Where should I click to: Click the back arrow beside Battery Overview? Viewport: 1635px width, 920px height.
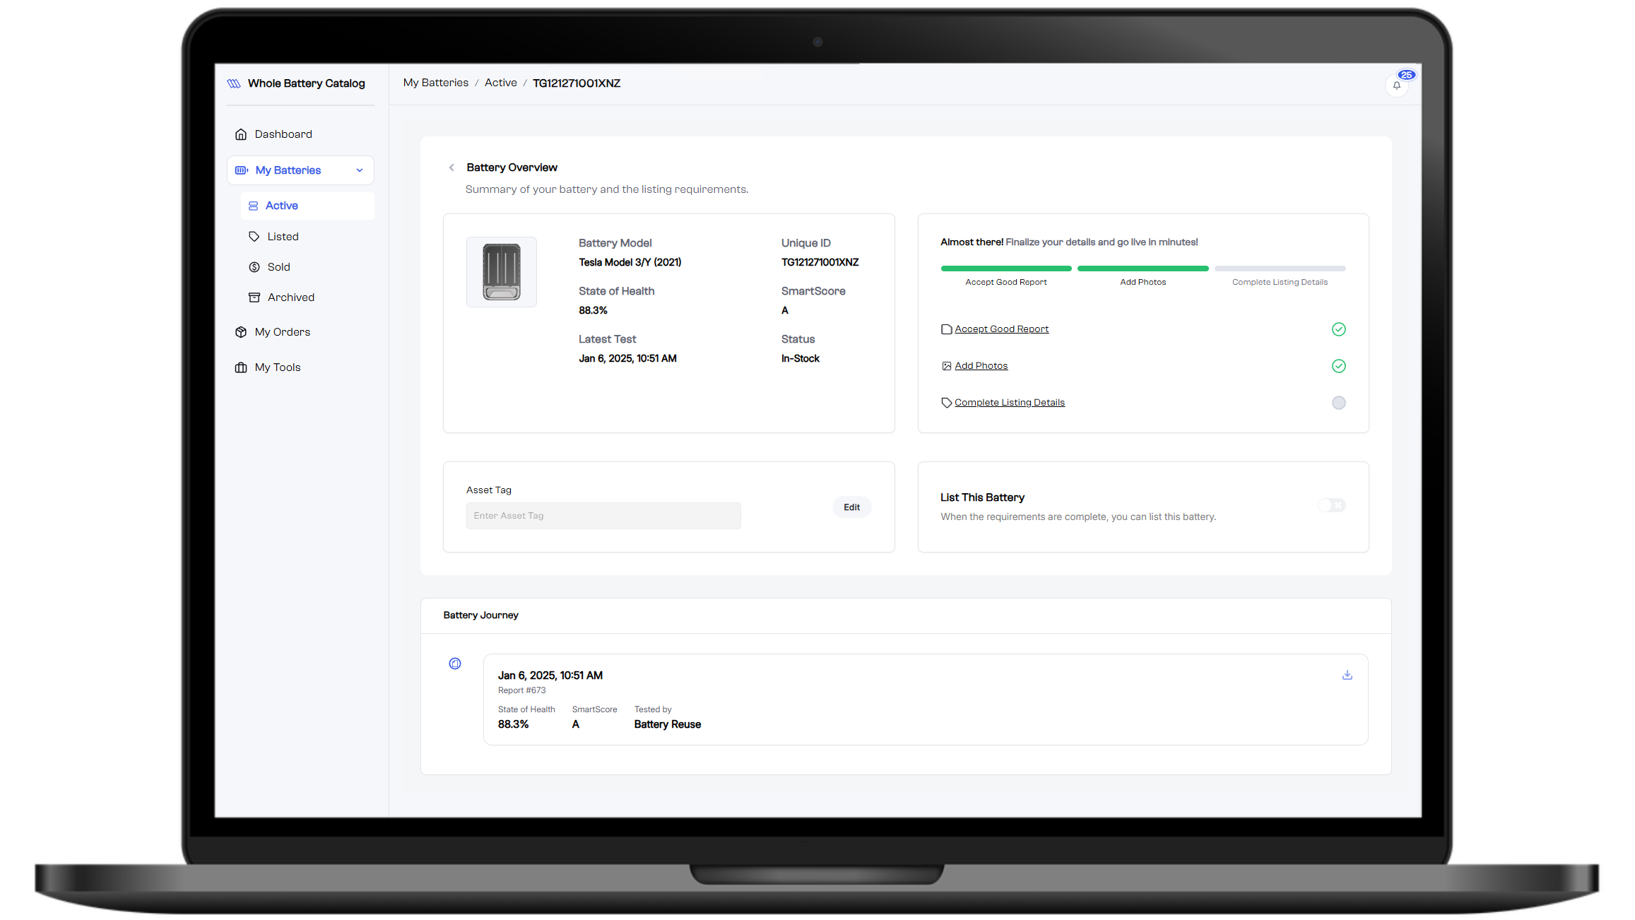click(x=451, y=167)
